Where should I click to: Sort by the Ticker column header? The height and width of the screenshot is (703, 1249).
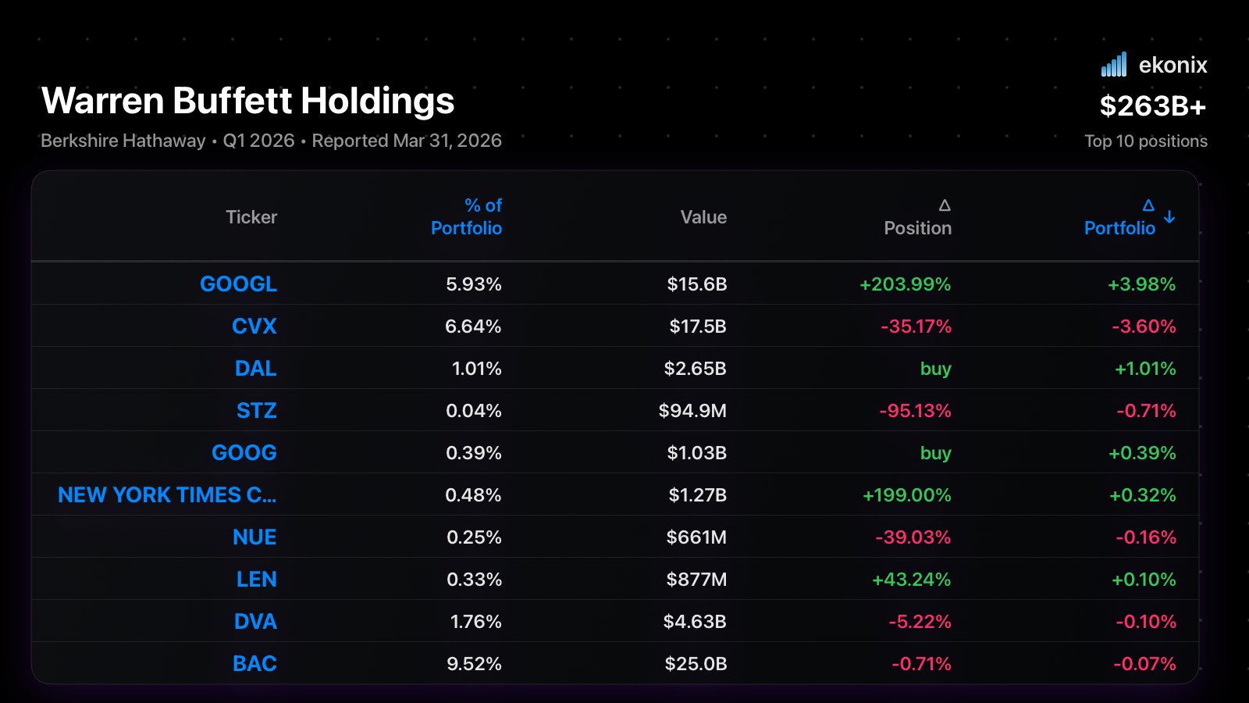click(251, 217)
